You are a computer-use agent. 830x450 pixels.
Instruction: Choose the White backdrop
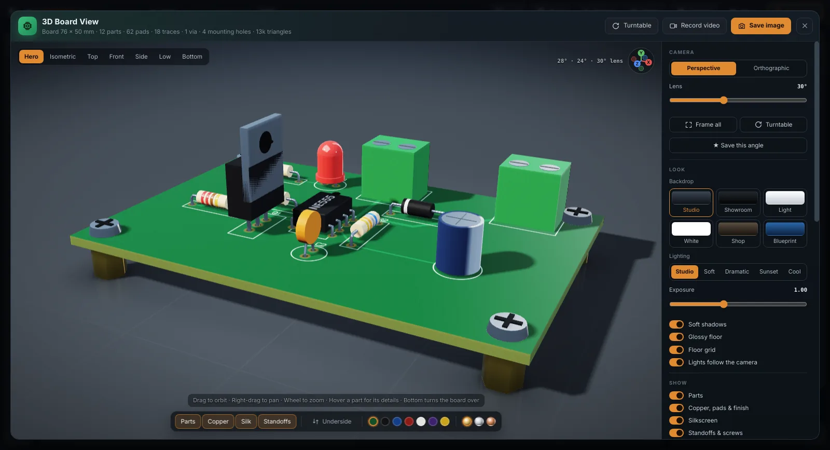(691, 234)
